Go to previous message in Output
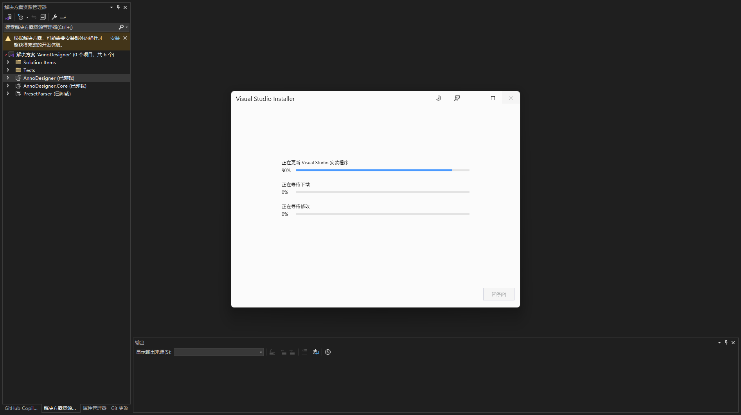 (x=284, y=352)
